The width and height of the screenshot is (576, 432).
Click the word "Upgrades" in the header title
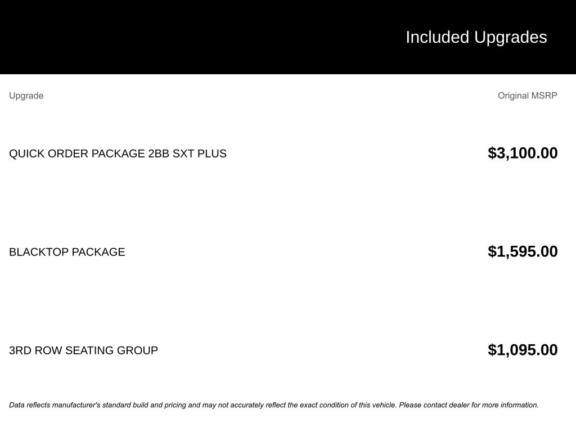point(511,37)
